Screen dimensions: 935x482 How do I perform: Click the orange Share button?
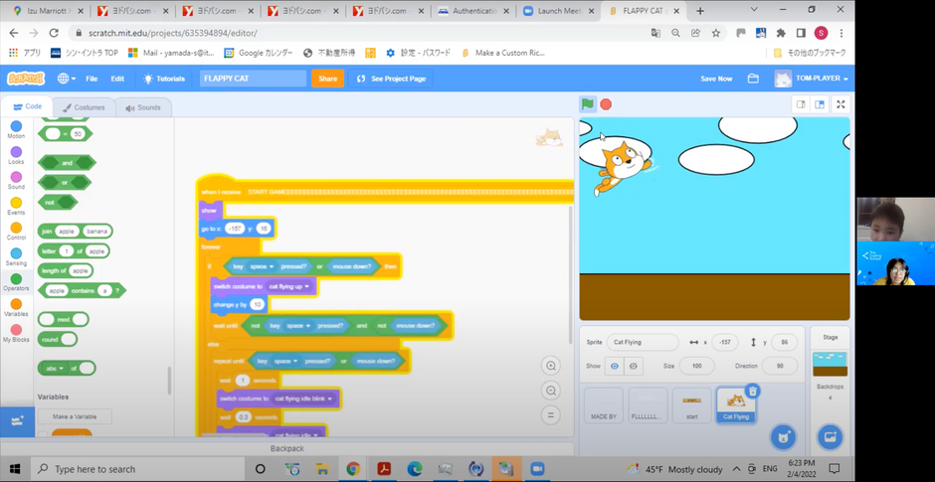point(327,79)
